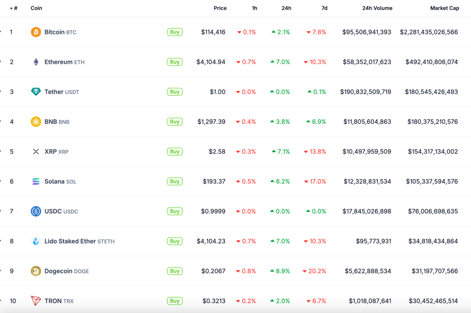
Task: Open the Ethereum coin name link
Action: pos(58,62)
